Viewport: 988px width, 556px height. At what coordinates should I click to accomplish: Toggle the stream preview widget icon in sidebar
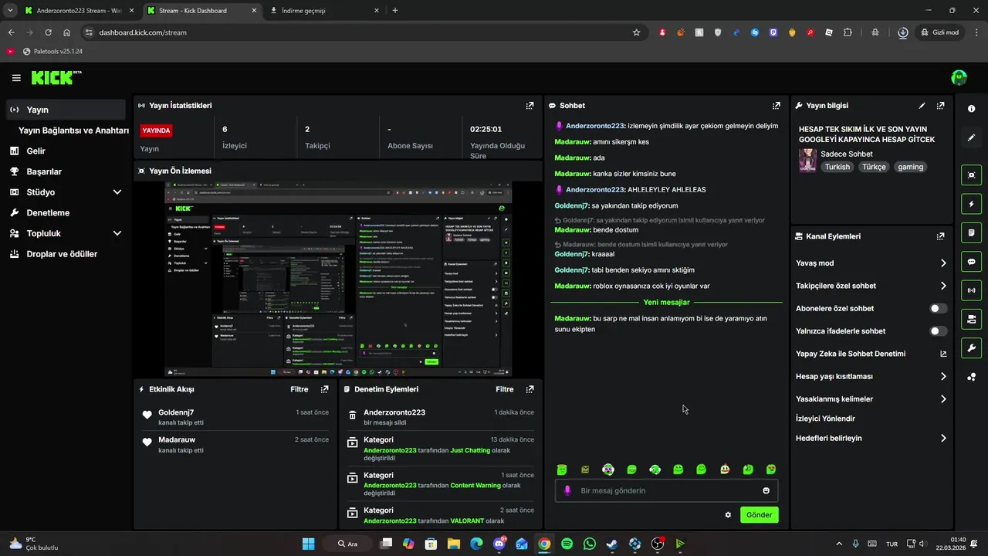click(971, 175)
